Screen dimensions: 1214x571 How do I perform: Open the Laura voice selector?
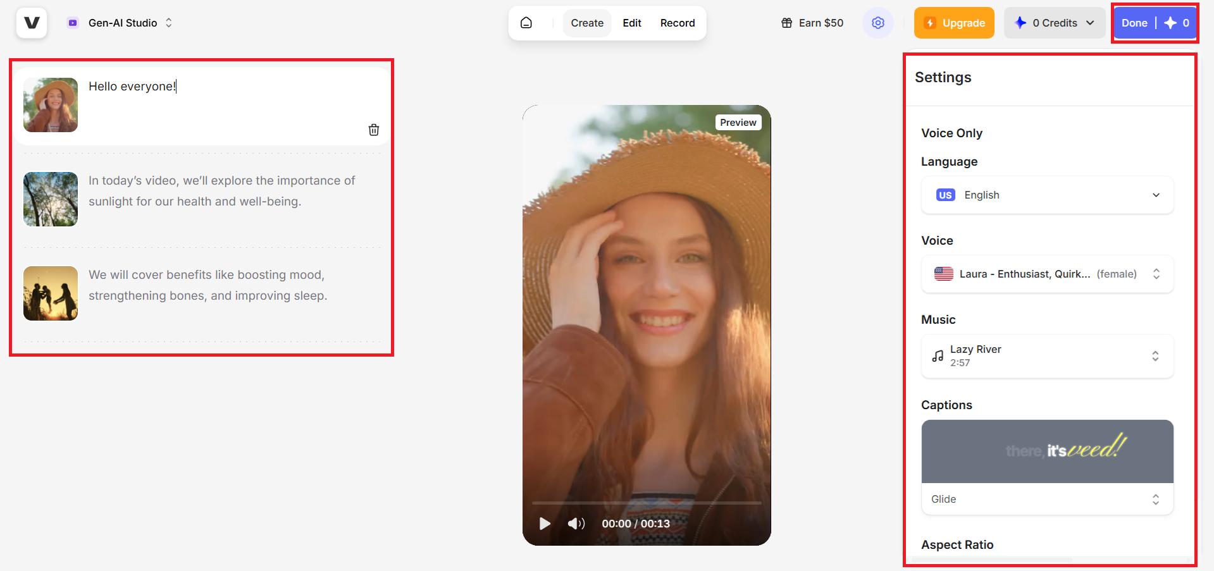[1048, 274]
